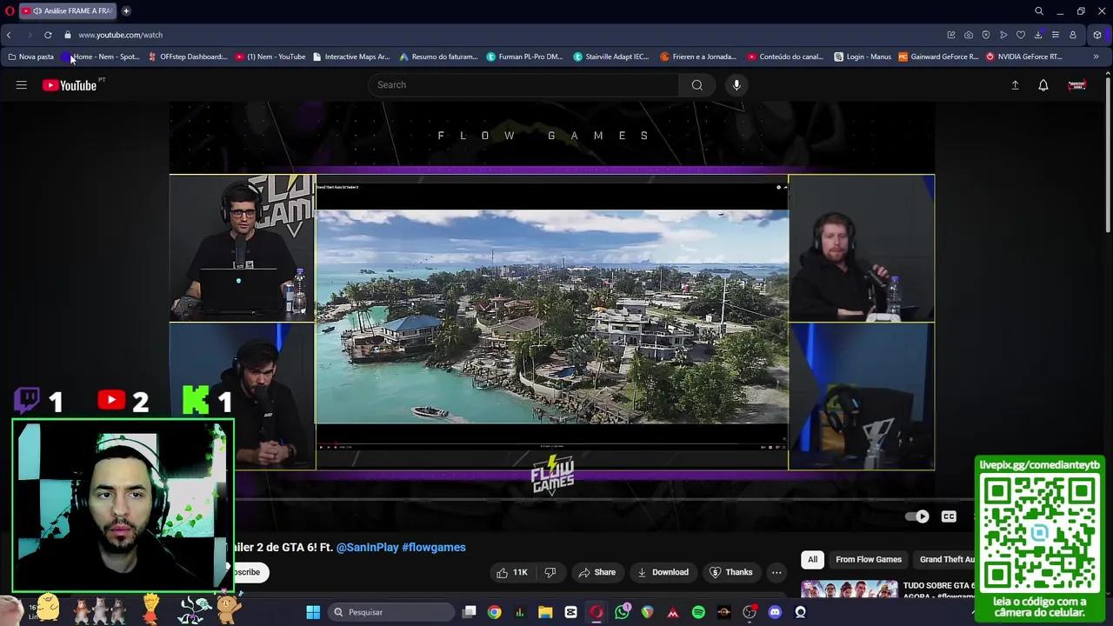Open the Windows Start button
Image resolution: width=1113 pixels, height=626 pixels.
click(x=313, y=612)
